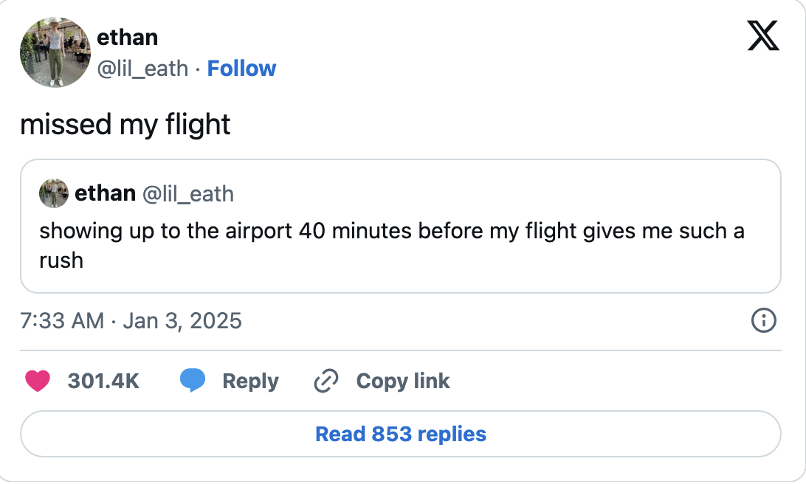
Task: Click the X logo in the corner
Action: pos(762,35)
